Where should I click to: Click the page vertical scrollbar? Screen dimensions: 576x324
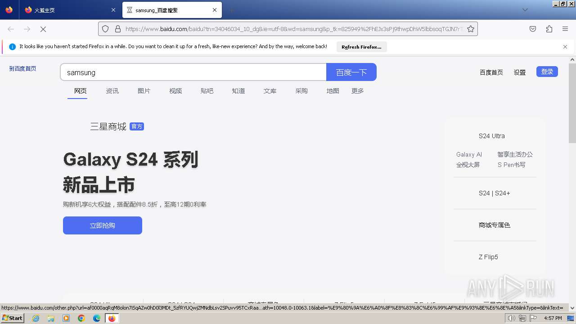572,103
